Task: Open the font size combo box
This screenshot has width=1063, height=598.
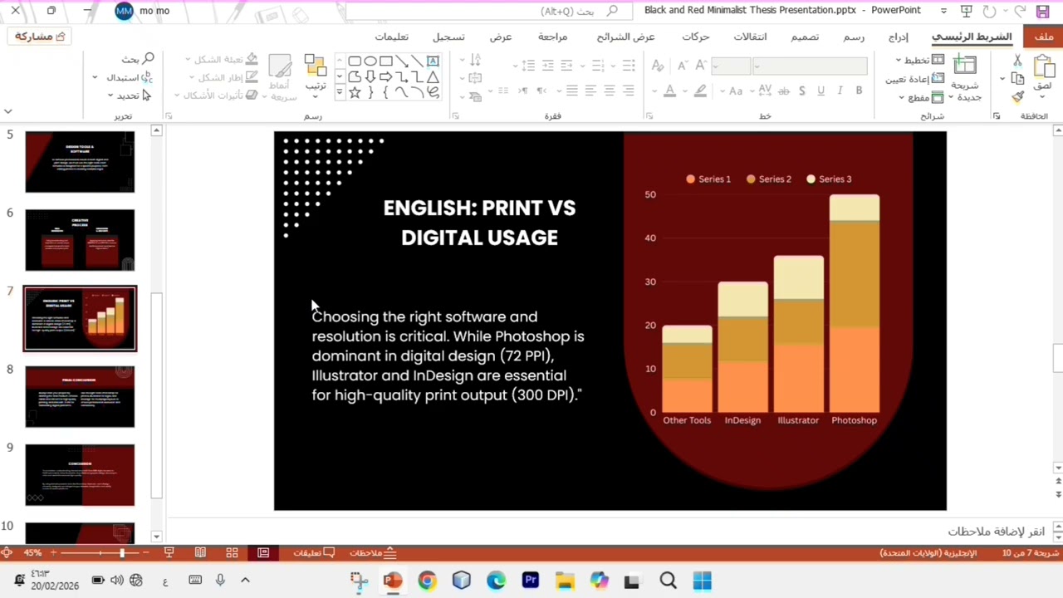Action: click(x=731, y=66)
